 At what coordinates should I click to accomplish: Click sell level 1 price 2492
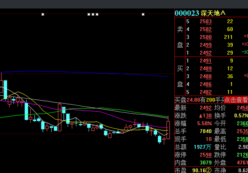pyautogui.click(x=205, y=53)
